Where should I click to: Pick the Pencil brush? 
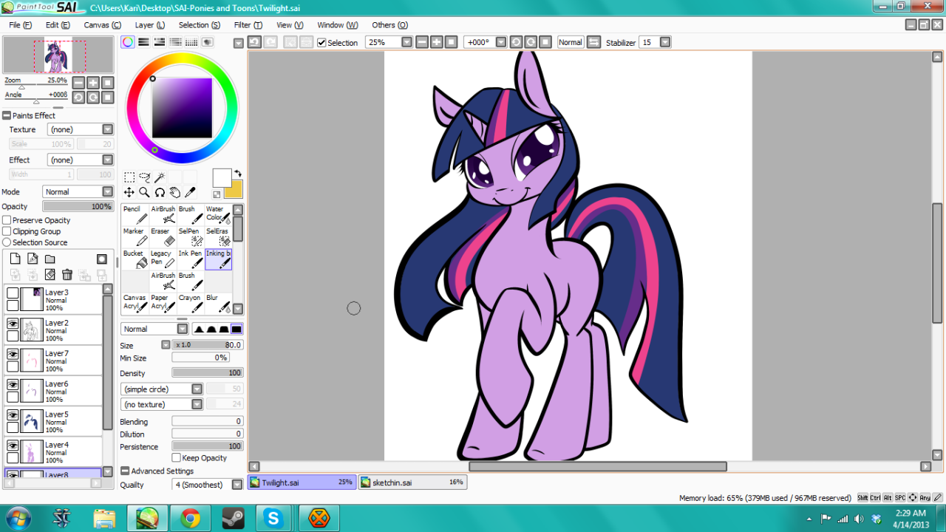coord(135,215)
